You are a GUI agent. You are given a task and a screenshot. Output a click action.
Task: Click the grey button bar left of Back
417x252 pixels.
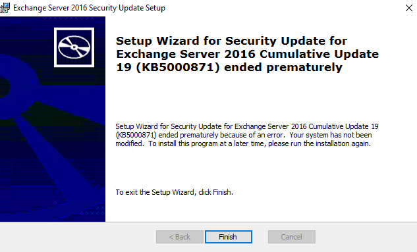click(x=78, y=237)
